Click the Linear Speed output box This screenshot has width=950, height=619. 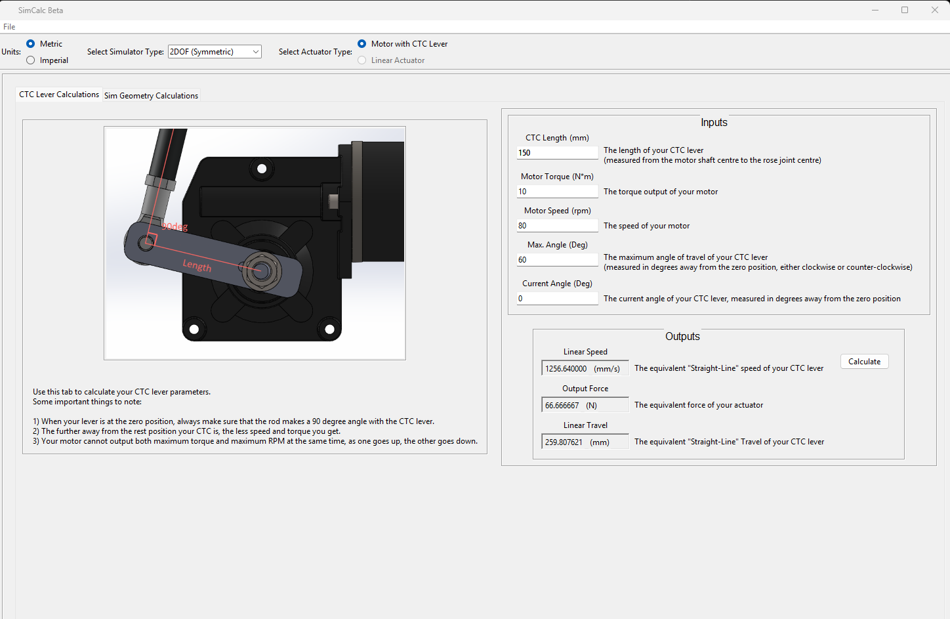coord(585,369)
